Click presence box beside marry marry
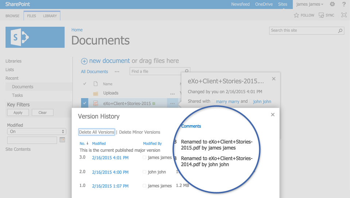 pos(213,102)
